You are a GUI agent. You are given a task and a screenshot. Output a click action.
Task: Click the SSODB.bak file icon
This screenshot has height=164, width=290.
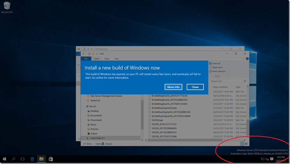pyautogui.click(x=149, y=120)
